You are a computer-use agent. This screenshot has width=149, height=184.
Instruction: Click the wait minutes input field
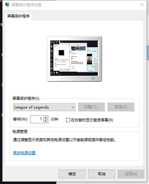pyautogui.click(x=37, y=119)
